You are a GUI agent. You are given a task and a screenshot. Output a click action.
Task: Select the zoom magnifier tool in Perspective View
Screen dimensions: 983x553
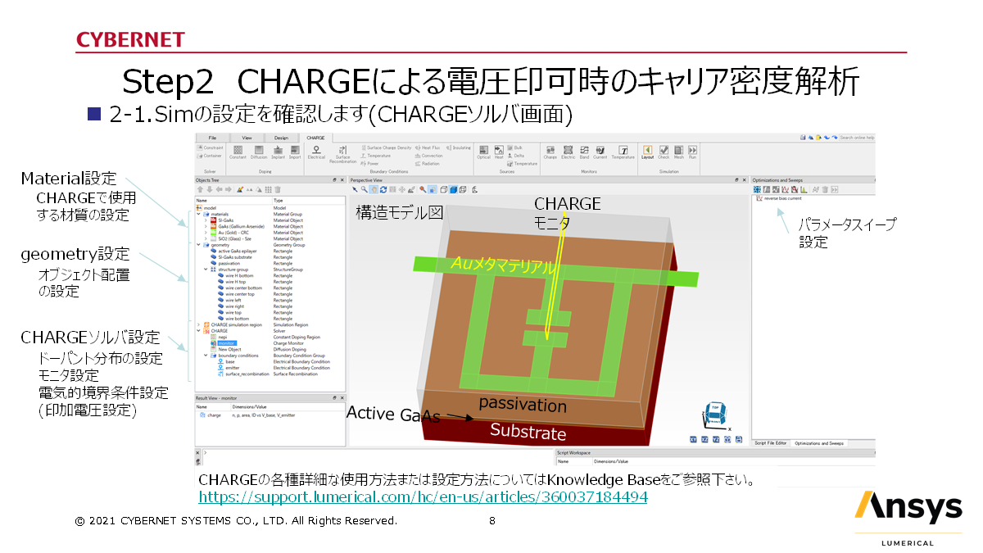click(363, 189)
